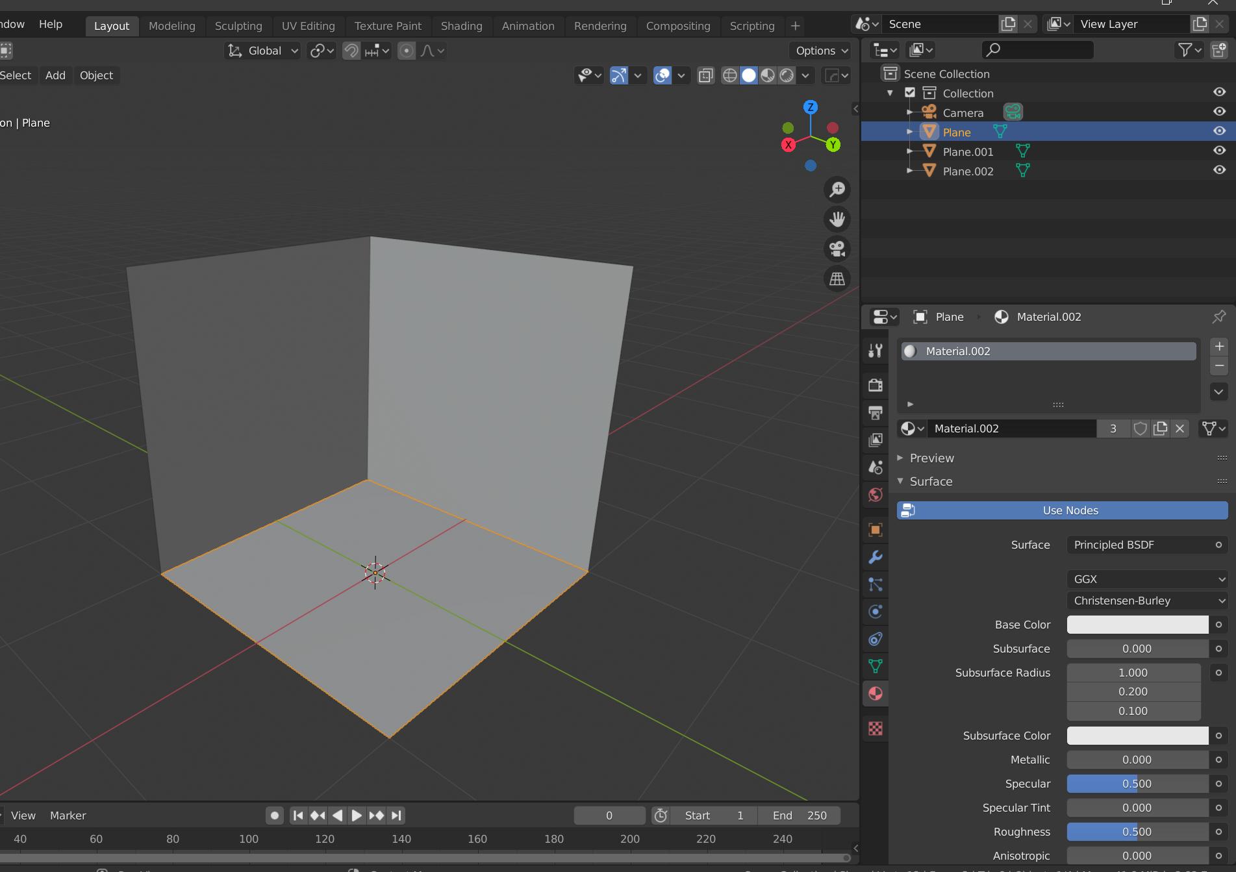The width and height of the screenshot is (1236, 872).
Task: Select the green Object Data Properties tab
Action: (875, 666)
